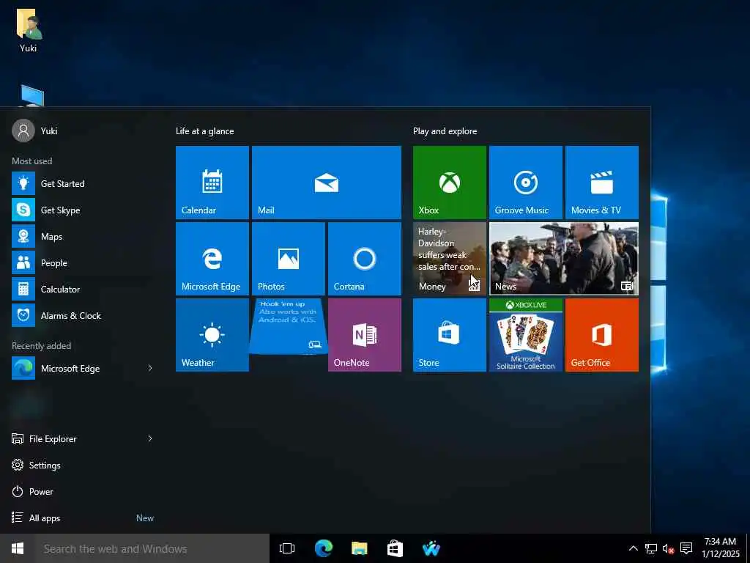Open the muted volume tray icon
The width and height of the screenshot is (750, 563).
tap(668, 548)
